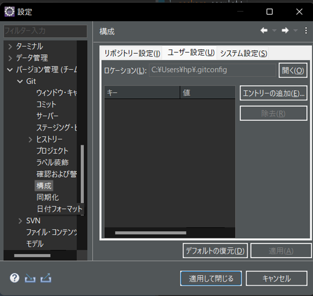The height and width of the screenshot is (296, 313).
Task: Expand the ターミナル tree node
Action: pyautogui.click(x=10, y=46)
